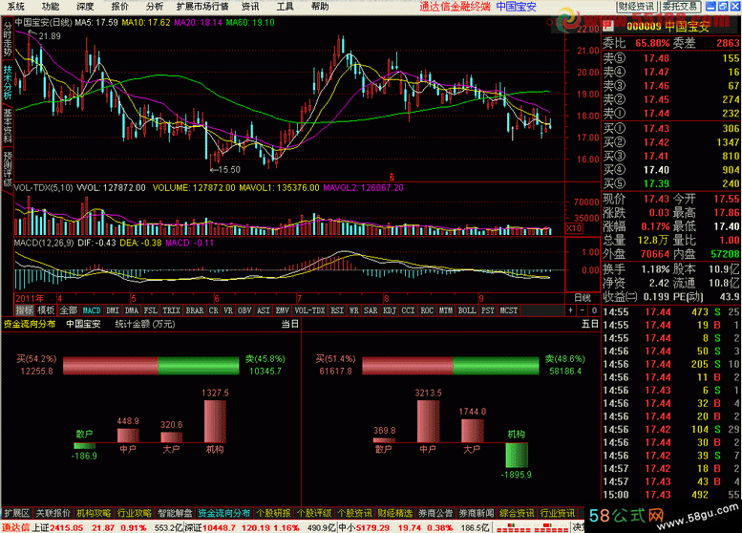The width and height of the screenshot is (742, 533).
Task: Select the VR indicator
Action: pyautogui.click(x=228, y=310)
